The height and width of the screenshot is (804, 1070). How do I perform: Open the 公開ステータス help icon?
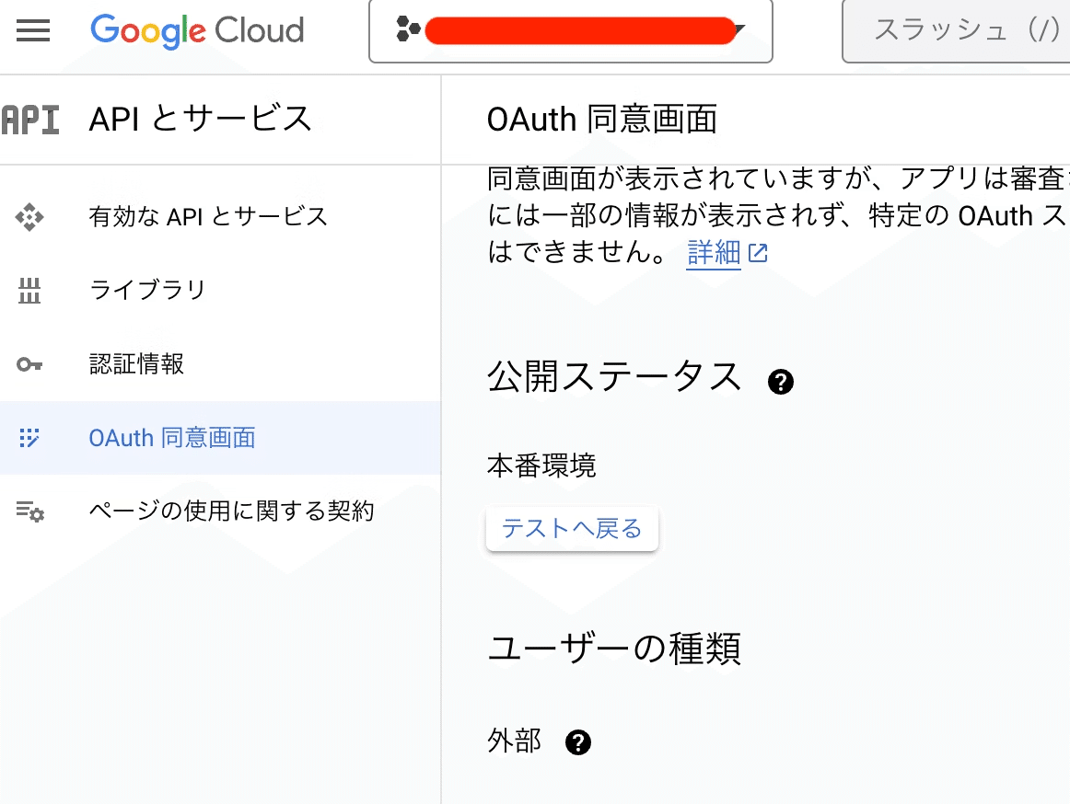pos(780,380)
